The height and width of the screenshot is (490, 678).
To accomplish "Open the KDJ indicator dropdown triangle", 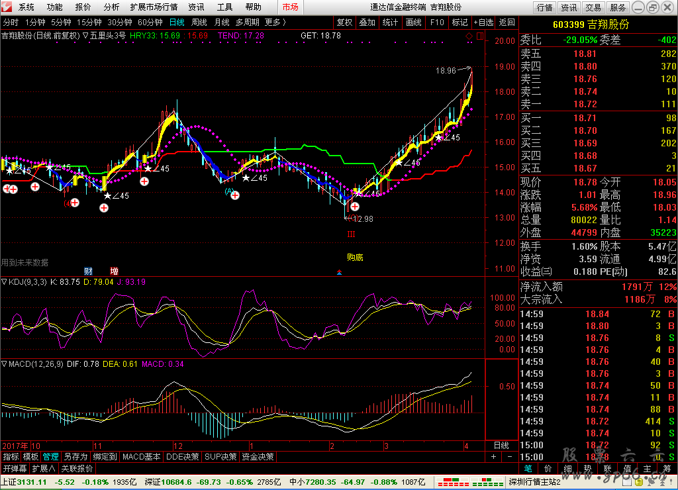I will tap(5, 282).
